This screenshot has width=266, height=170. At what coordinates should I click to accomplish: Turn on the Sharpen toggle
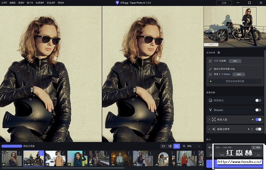(258, 110)
